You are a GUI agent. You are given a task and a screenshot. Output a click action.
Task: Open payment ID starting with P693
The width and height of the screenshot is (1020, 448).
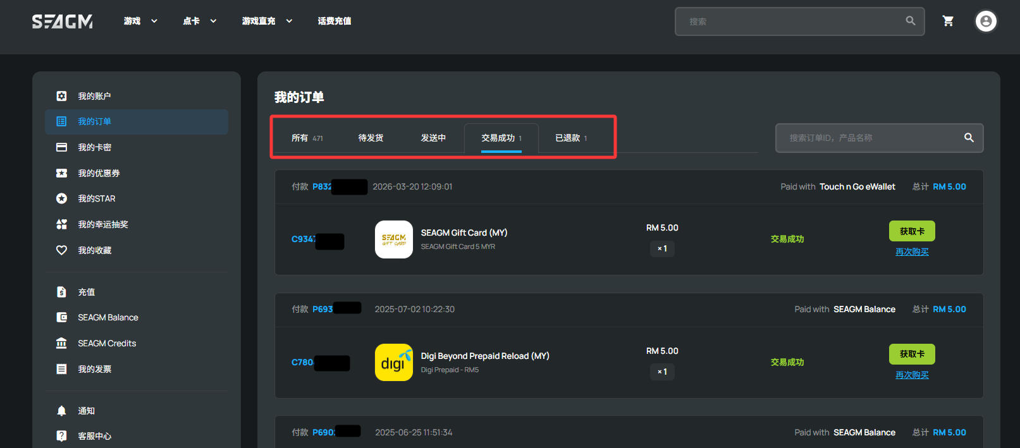tap(323, 309)
